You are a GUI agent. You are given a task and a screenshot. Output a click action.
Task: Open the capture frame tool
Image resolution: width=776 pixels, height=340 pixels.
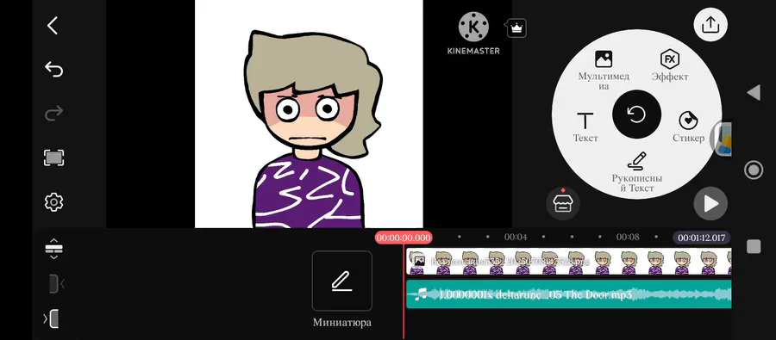point(54,158)
